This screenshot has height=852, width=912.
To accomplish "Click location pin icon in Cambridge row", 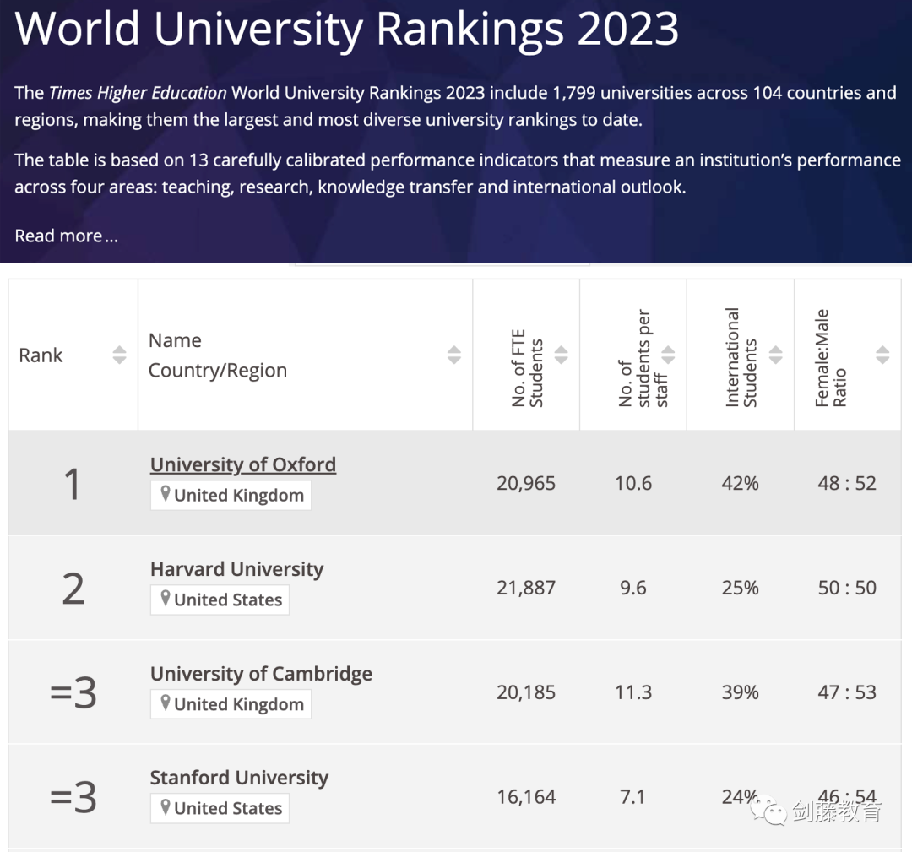I will coord(166,703).
